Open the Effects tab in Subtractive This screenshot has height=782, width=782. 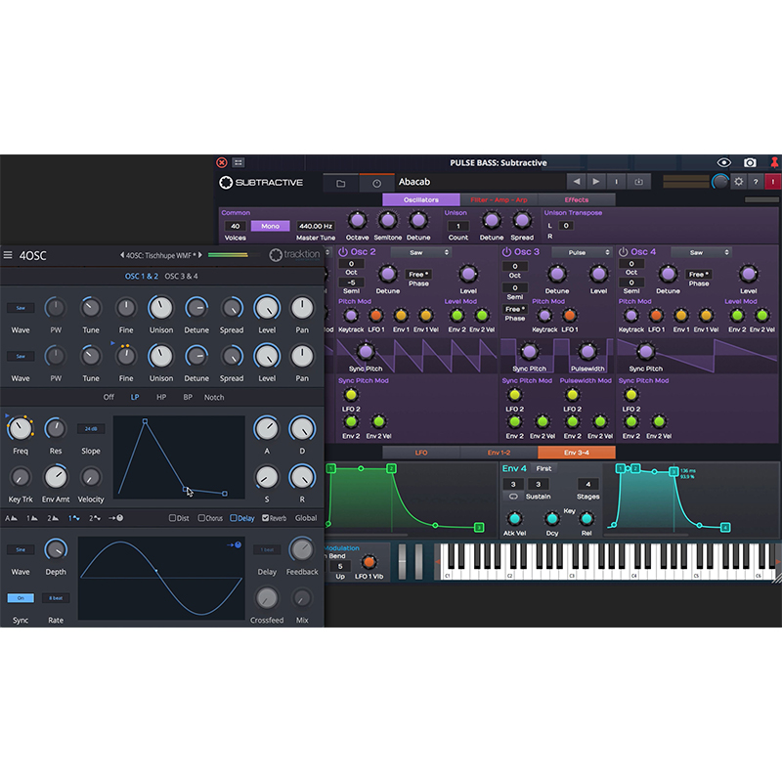pos(577,200)
